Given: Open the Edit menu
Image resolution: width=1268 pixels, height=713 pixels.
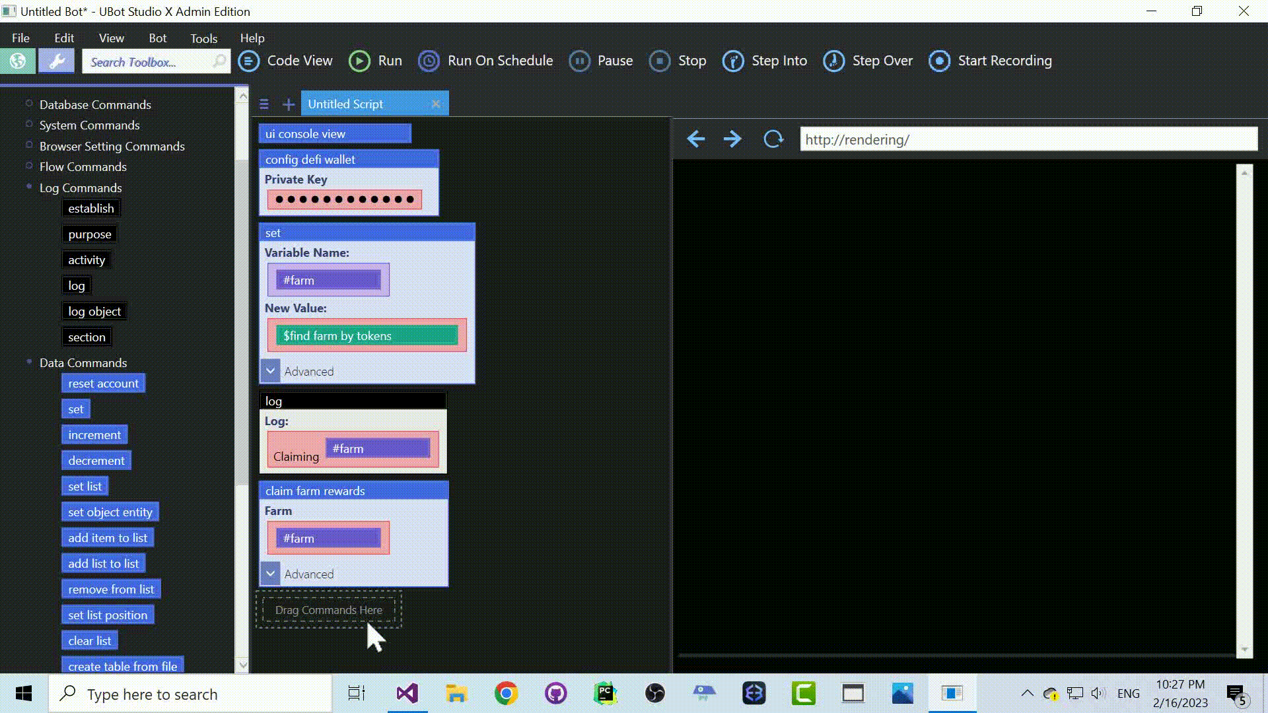Looking at the screenshot, I should (64, 38).
